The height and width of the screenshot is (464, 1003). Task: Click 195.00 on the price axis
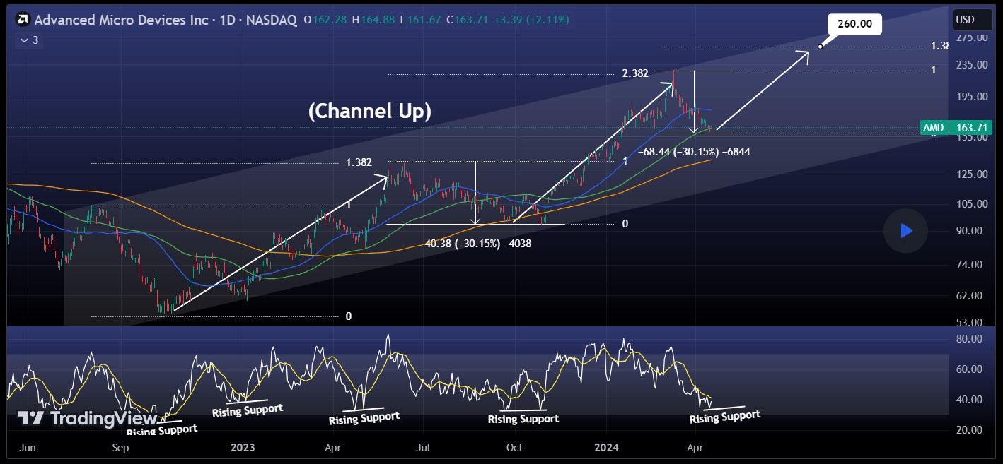(971, 97)
